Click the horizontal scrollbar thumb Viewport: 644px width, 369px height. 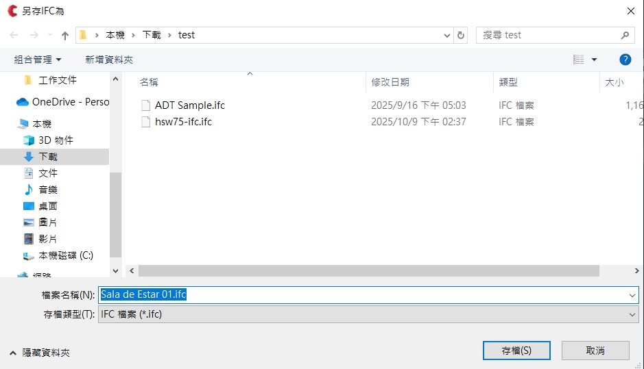[369, 271]
